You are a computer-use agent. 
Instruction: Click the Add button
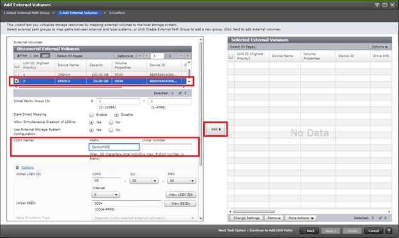coord(215,129)
